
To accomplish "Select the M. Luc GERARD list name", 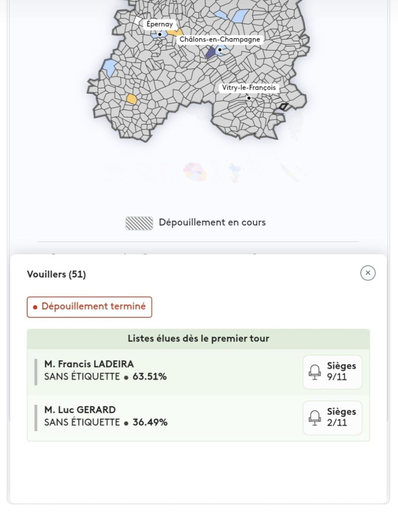I will tap(80, 409).
